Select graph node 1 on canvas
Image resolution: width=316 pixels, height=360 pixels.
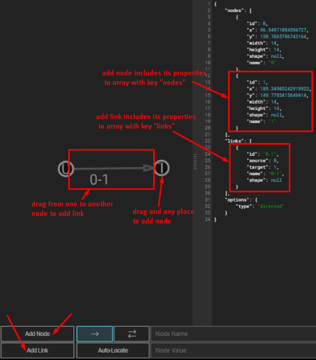click(162, 168)
